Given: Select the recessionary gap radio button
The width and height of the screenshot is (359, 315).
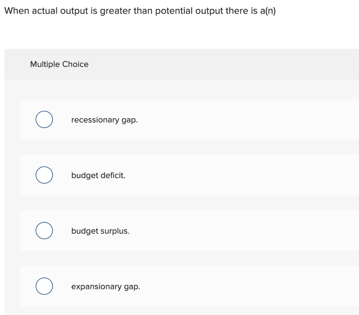Looking at the screenshot, I should tap(44, 119).
